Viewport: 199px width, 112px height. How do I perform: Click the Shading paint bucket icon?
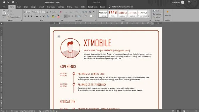click(x=86, y=16)
